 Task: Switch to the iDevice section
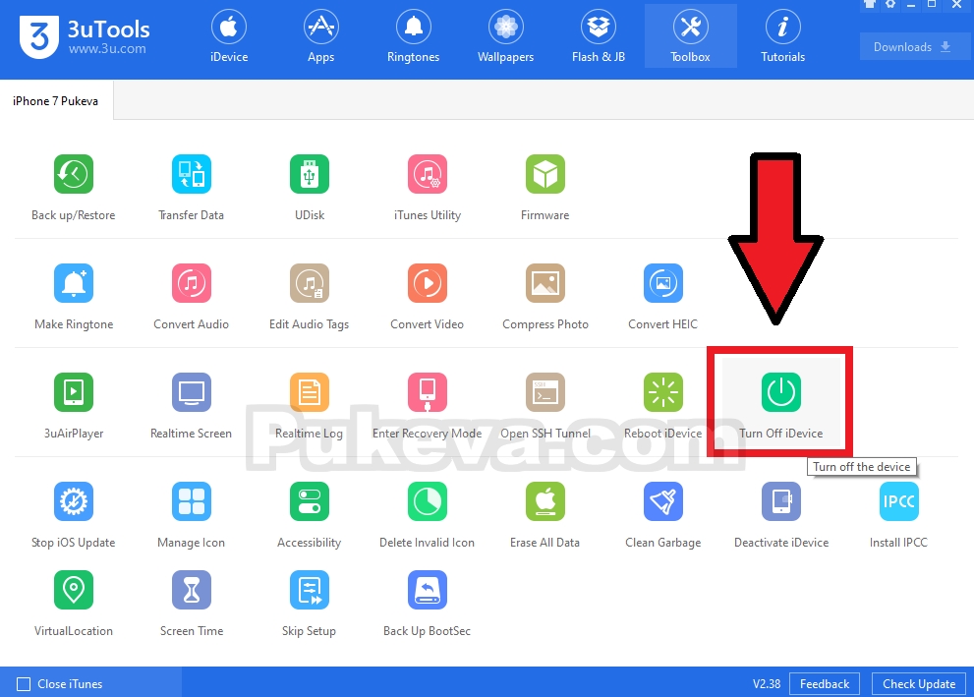[x=229, y=36]
